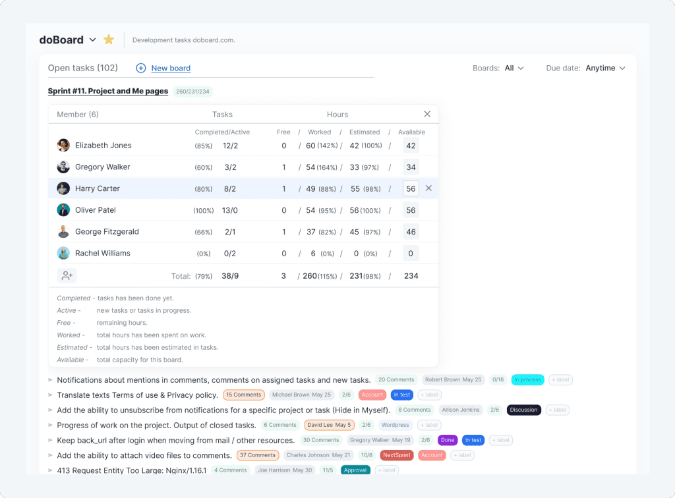675x498 pixels.
Task: Click the Member (6) section header
Action: click(x=77, y=114)
